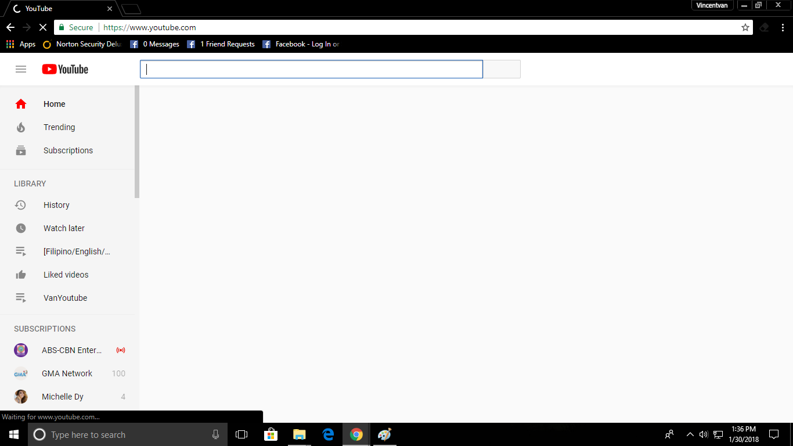The height and width of the screenshot is (446, 793).
Task: Open the Facebook - Log In bookmark
Action: point(301,44)
